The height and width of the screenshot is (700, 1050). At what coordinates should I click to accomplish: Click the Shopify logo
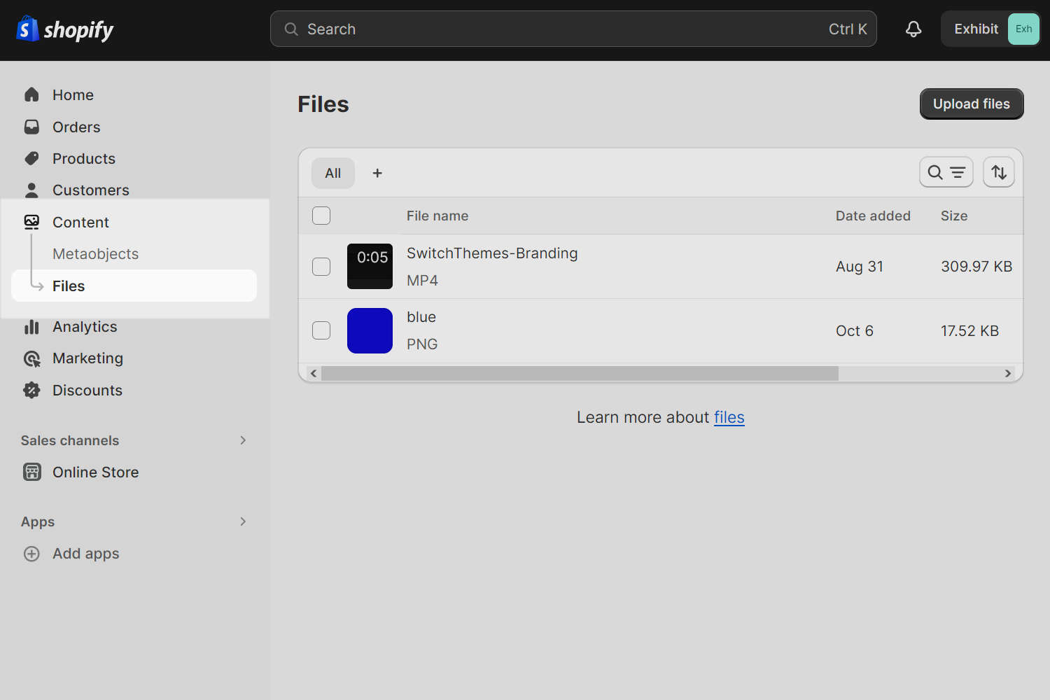64,29
